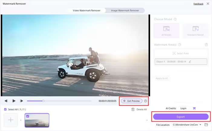Click the video preview area

75,55
